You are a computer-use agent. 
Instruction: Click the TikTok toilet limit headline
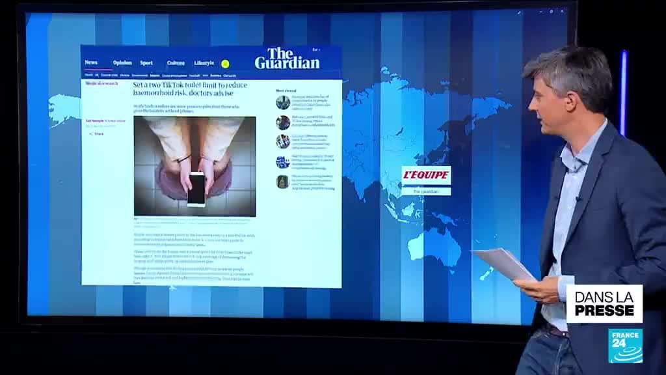pos(190,89)
